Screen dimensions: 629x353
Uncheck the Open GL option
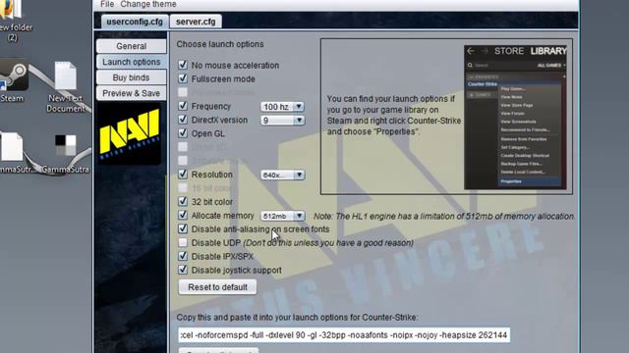coord(183,133)
